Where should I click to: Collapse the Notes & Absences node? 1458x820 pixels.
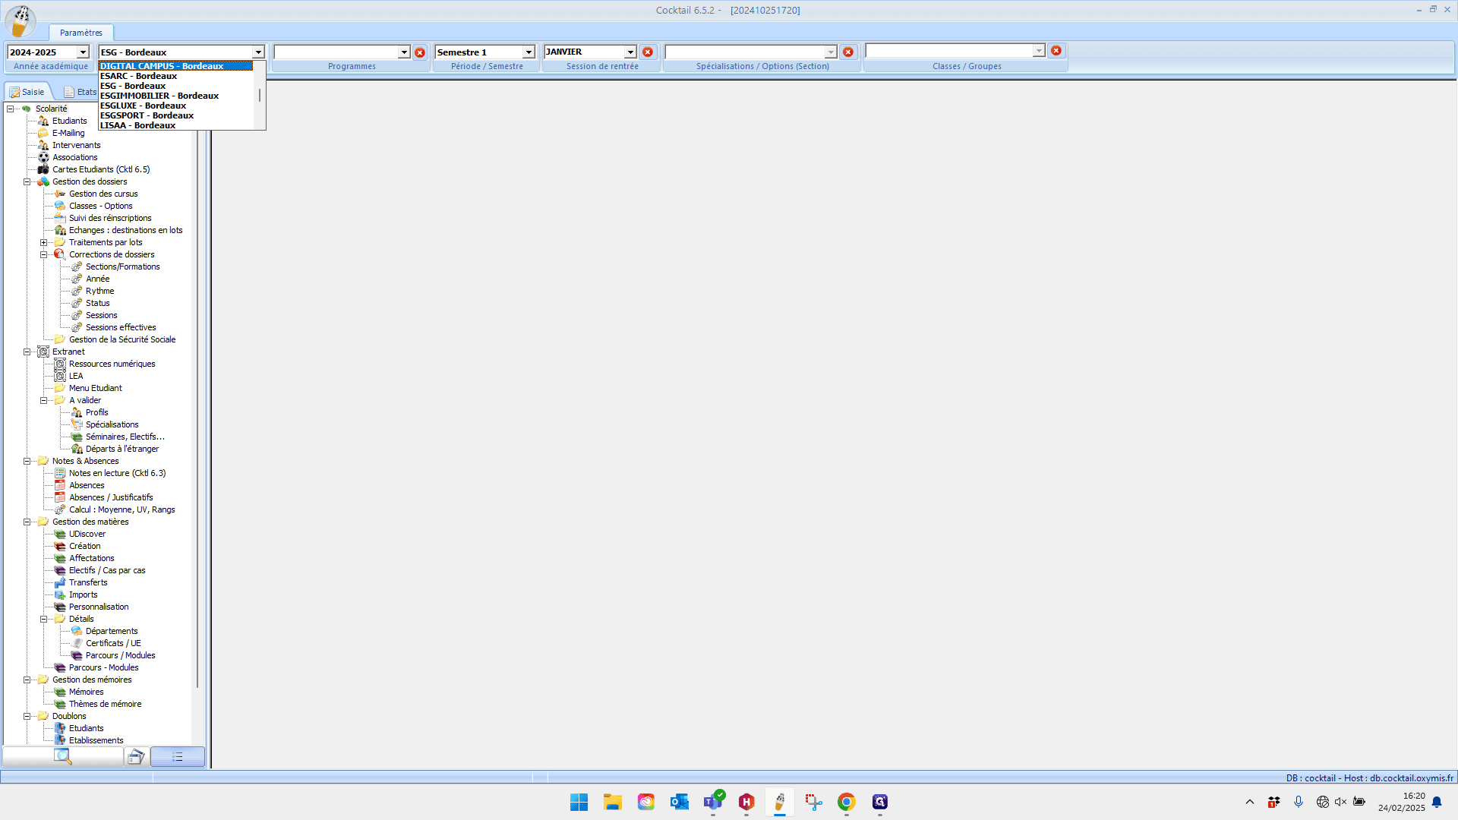point(27,461)
